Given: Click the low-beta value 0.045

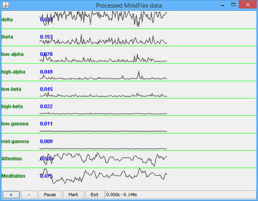Looking at the screenshot, I should tap(46, 89).
